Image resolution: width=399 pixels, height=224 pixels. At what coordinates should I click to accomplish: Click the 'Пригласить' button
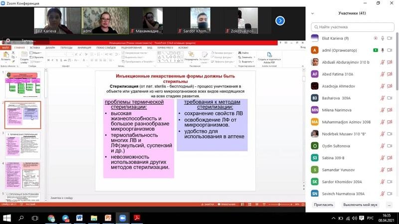click(323, 205)
